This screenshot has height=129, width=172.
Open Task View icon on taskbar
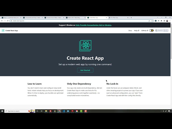coord(42,111)
